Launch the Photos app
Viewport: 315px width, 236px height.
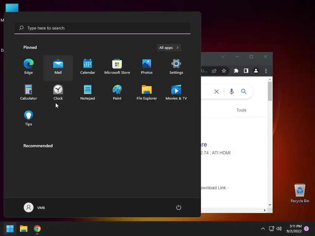147,67
